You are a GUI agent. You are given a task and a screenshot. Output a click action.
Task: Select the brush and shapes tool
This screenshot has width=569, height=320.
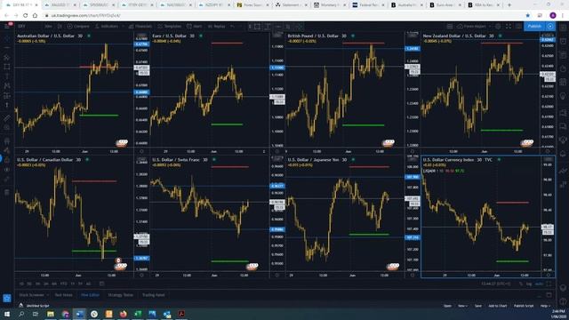click(7, 67)
